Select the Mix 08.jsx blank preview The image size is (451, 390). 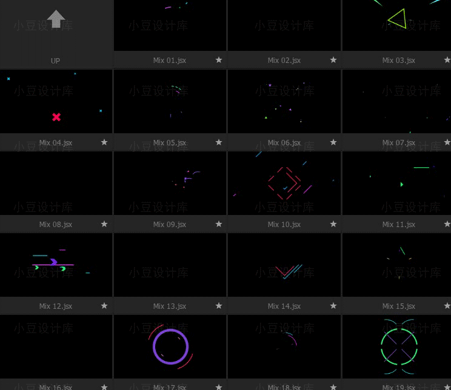pos(56,183)
